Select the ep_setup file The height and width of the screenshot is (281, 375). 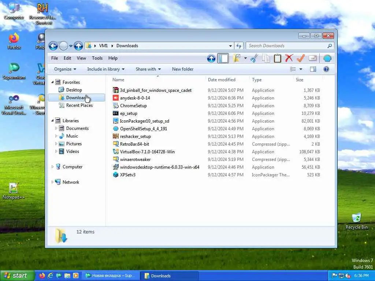pyautogui.click(x=129, y=113)
